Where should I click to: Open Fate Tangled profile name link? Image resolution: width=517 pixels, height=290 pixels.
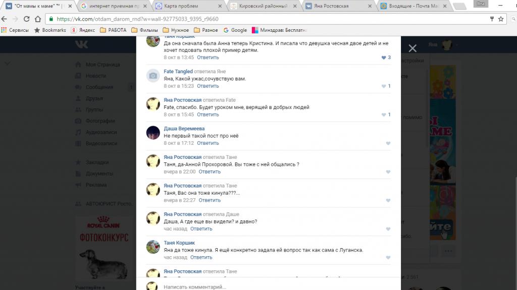pos(178,72)
